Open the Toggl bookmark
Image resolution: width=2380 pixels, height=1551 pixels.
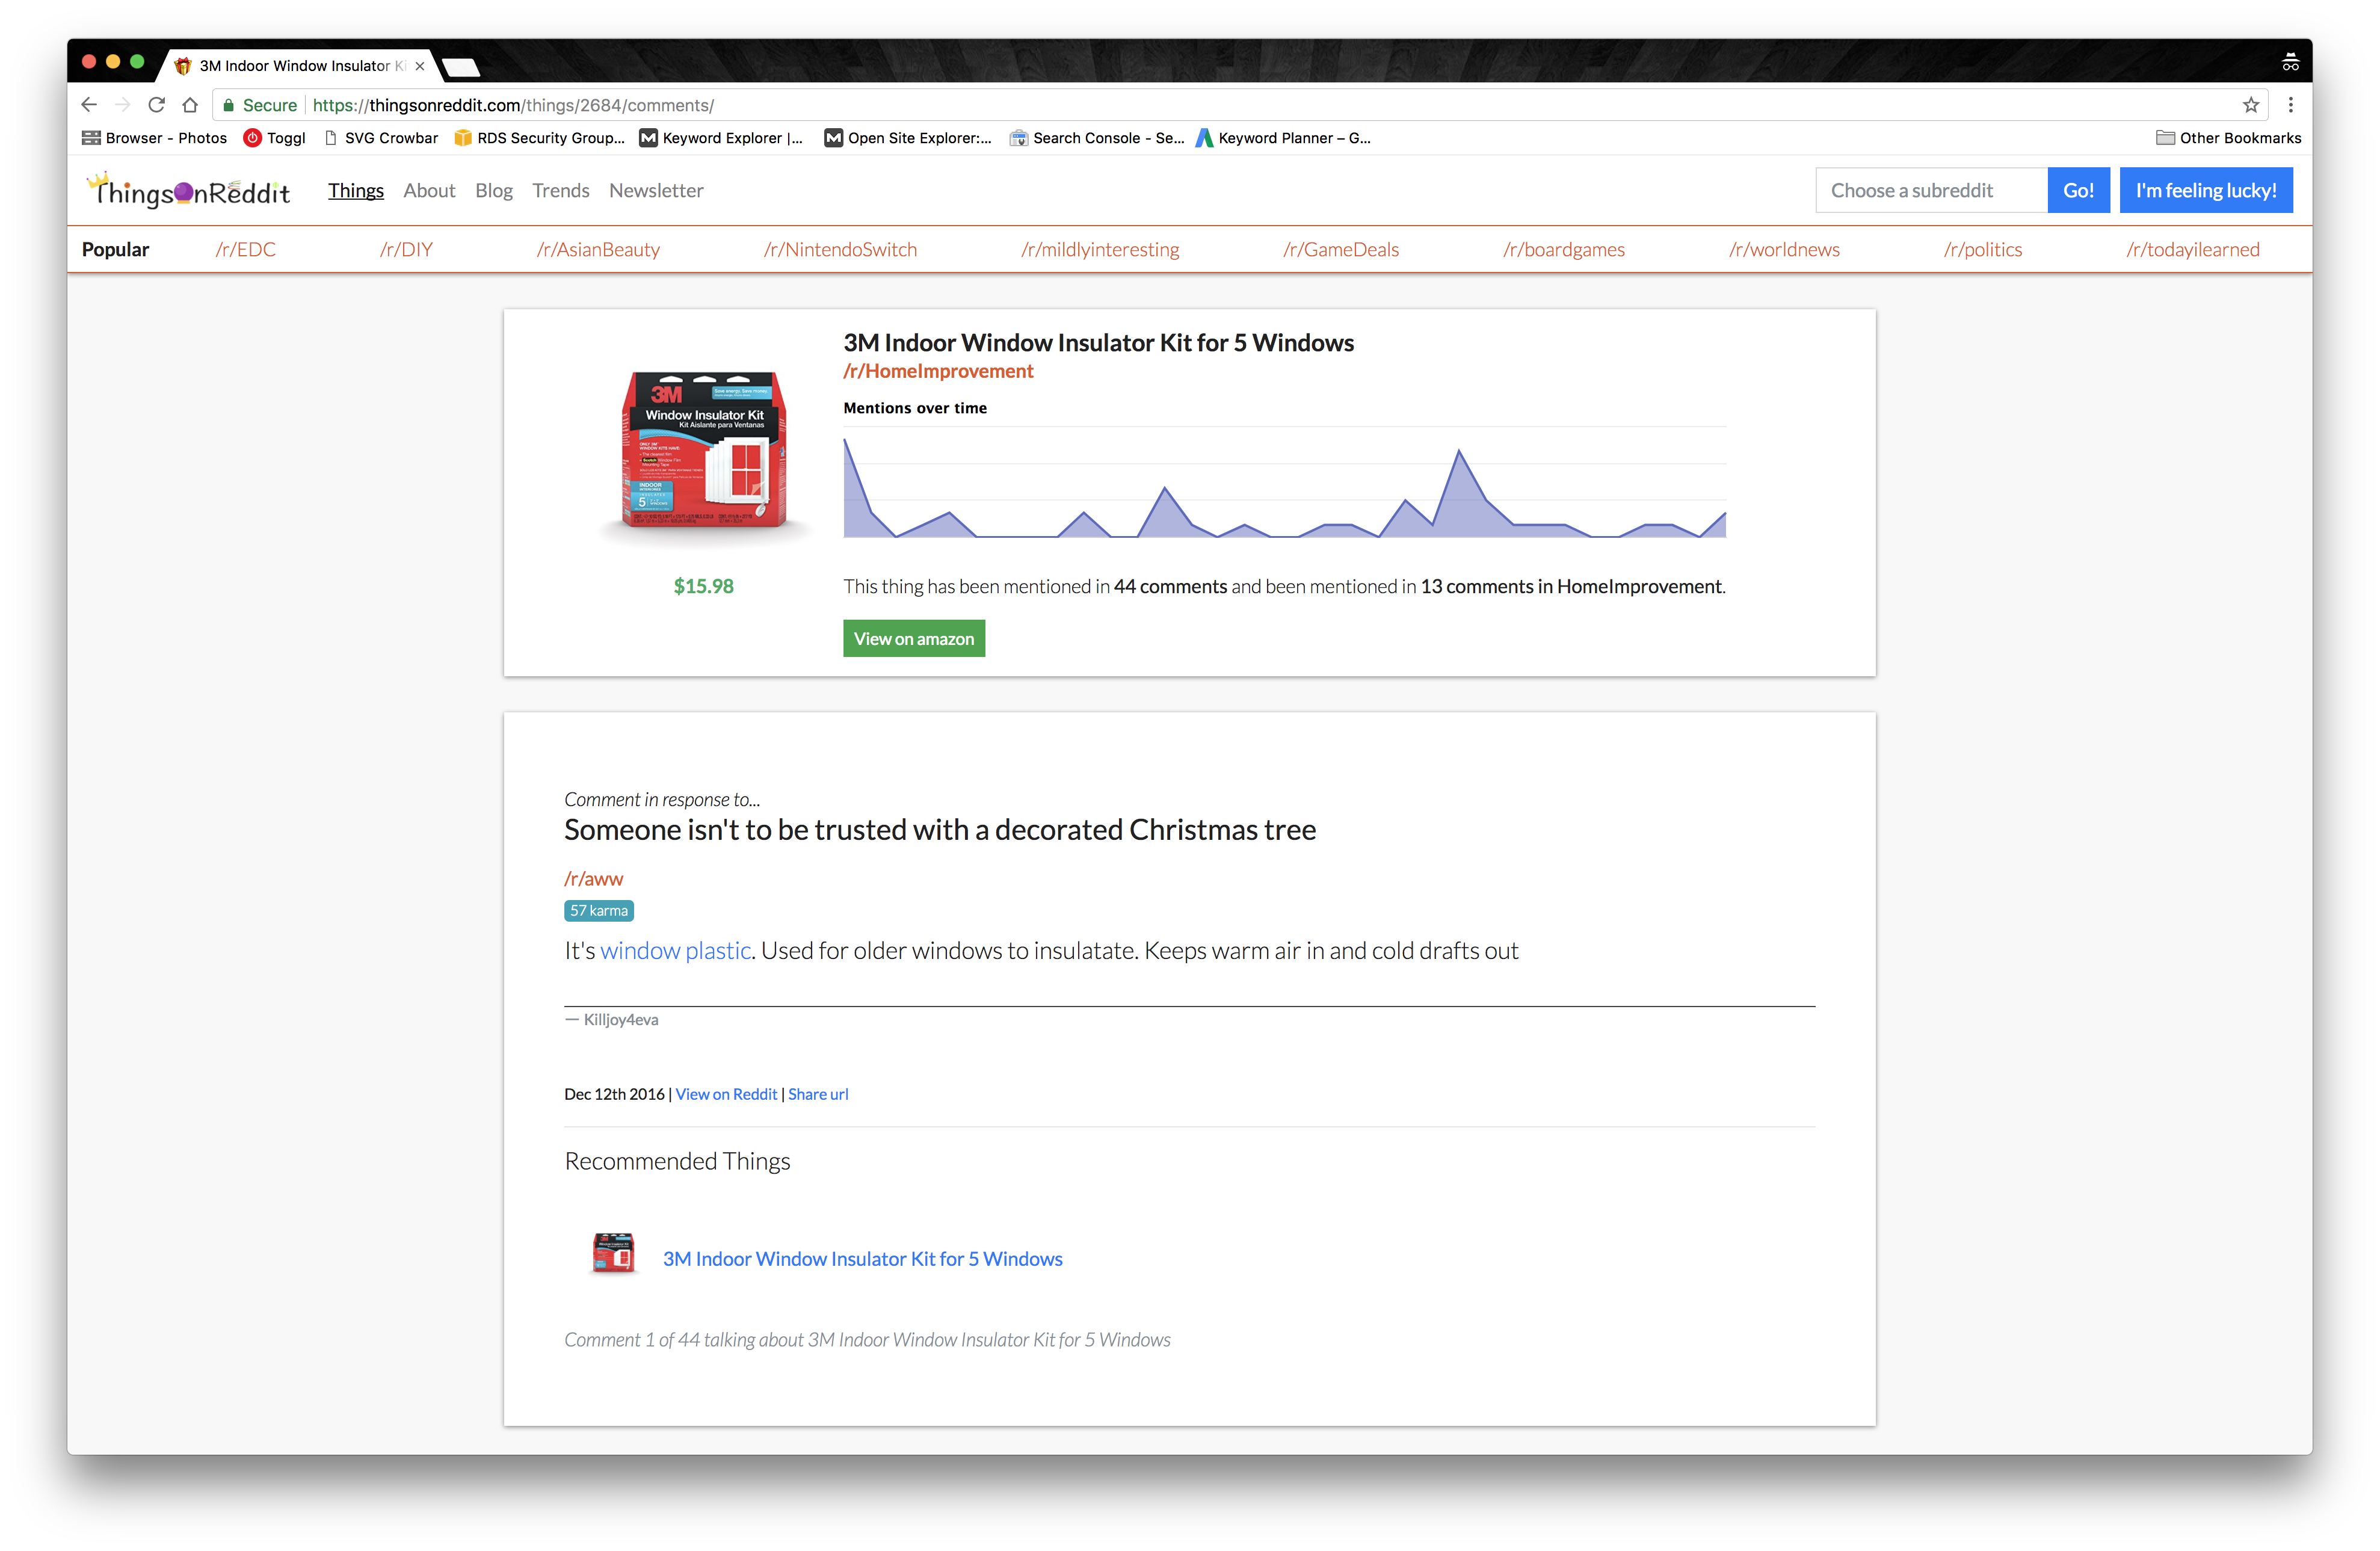point(275,138)
